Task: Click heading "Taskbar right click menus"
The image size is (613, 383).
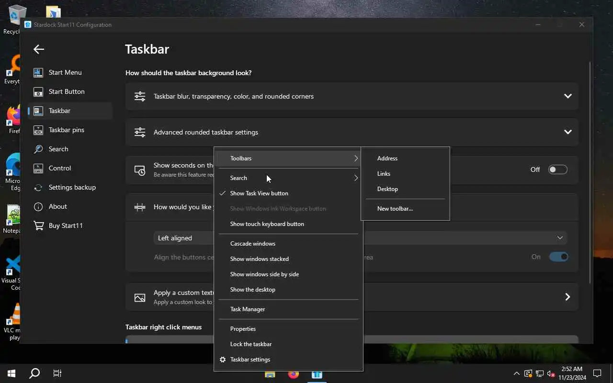Action: coord(163,327)
